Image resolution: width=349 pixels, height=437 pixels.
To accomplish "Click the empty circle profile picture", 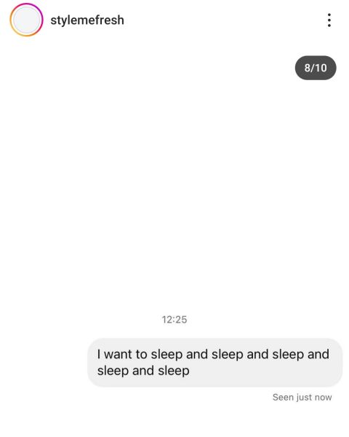I will pyautogui.click(x=26, y=20).
